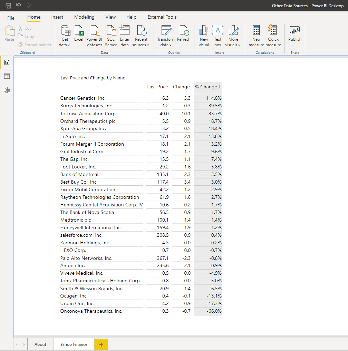Click the Save icon in title bar
The height and width of the screenshot is (351, 348).
pos(8,6)
